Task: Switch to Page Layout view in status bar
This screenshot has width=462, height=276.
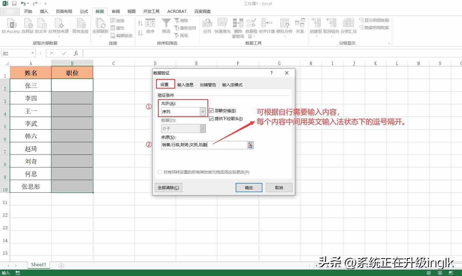Action: coord(440,273)
